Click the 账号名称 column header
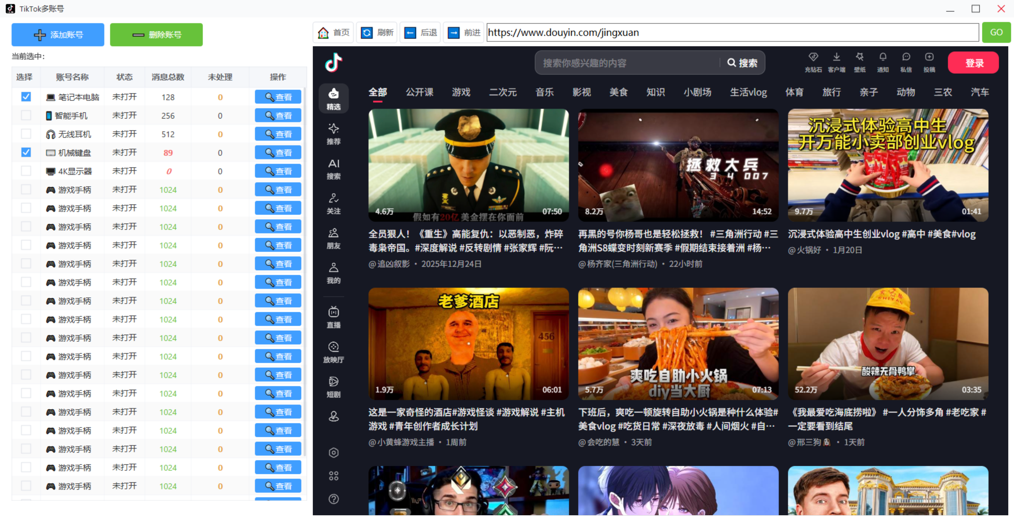1014x521 pixels. point(72,77)
